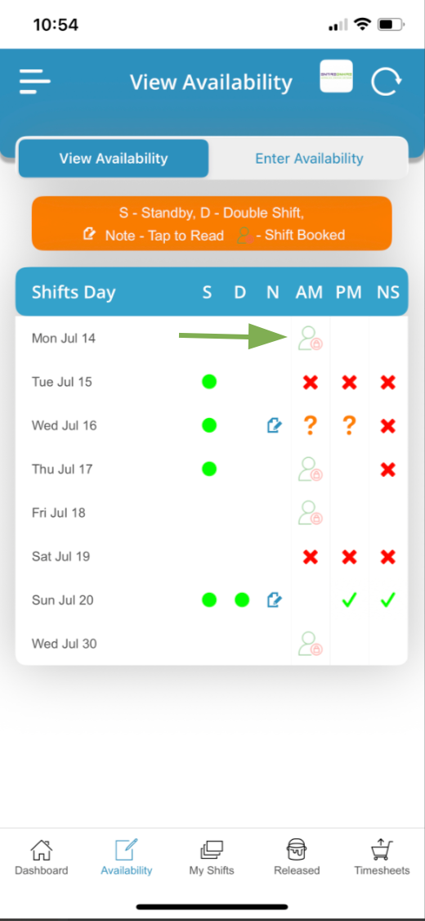Image resolution: width=425 pixels, height=921 pixels.
Task: Open the note icon for Wed Jul 16
Action: (x=274, y=425)
